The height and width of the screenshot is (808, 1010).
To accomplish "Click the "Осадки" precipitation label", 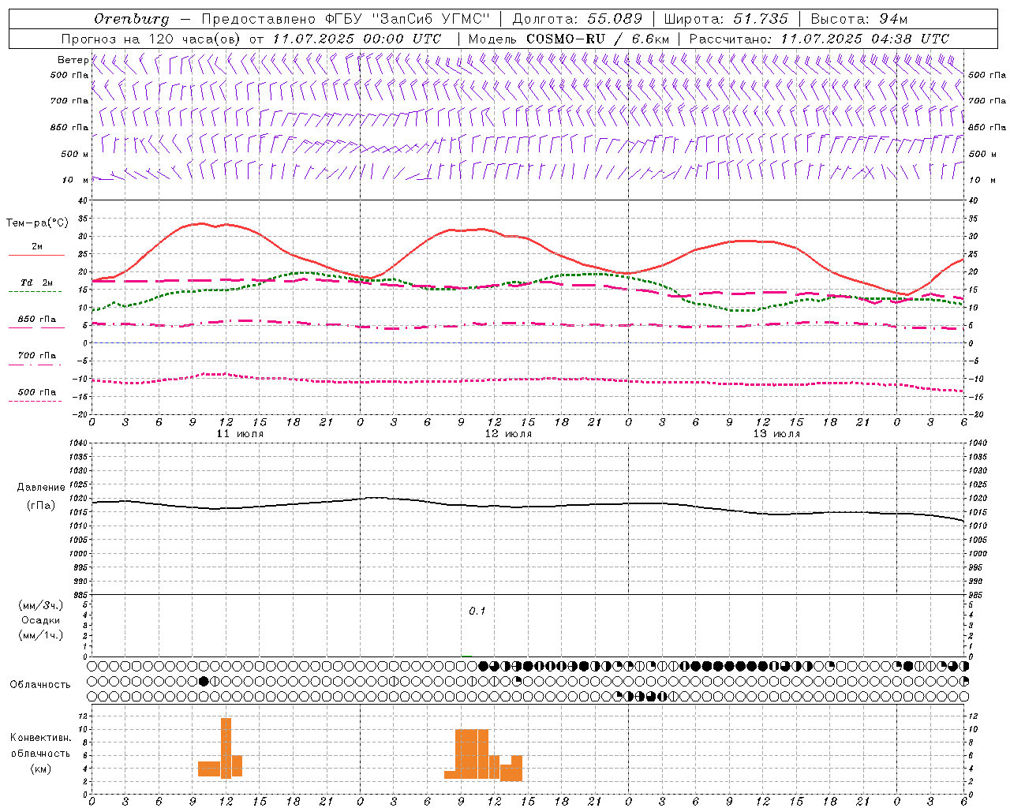I will (41, 620).
